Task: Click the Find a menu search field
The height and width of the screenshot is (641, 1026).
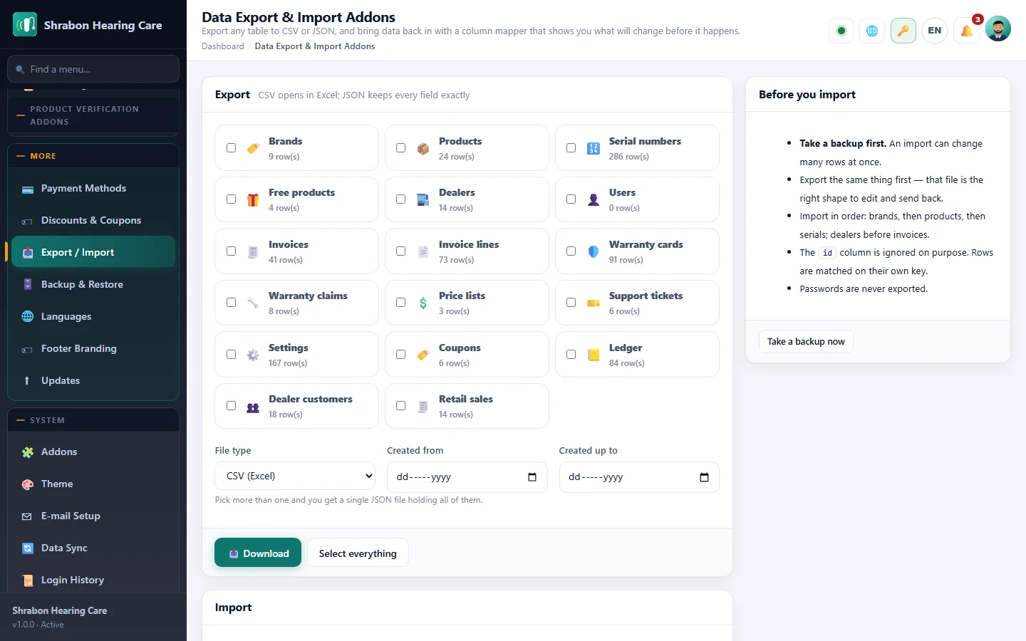Action: [93, 69]
